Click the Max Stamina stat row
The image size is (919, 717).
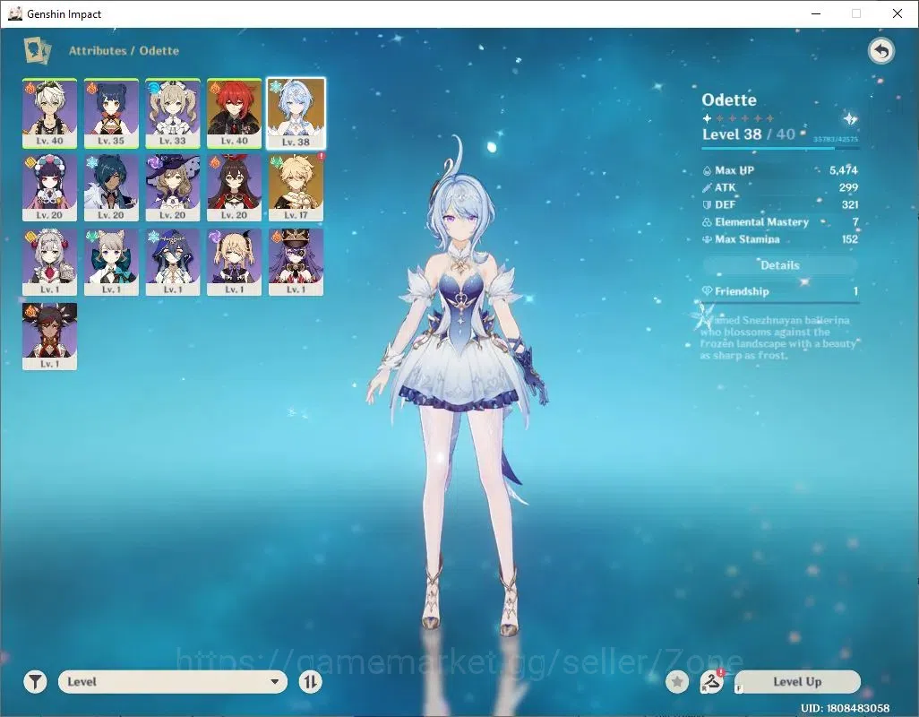tap(780, 239)
